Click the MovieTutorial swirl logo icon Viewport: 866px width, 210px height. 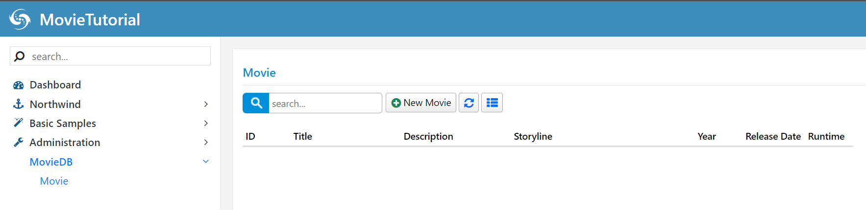(x=20, y=20)
